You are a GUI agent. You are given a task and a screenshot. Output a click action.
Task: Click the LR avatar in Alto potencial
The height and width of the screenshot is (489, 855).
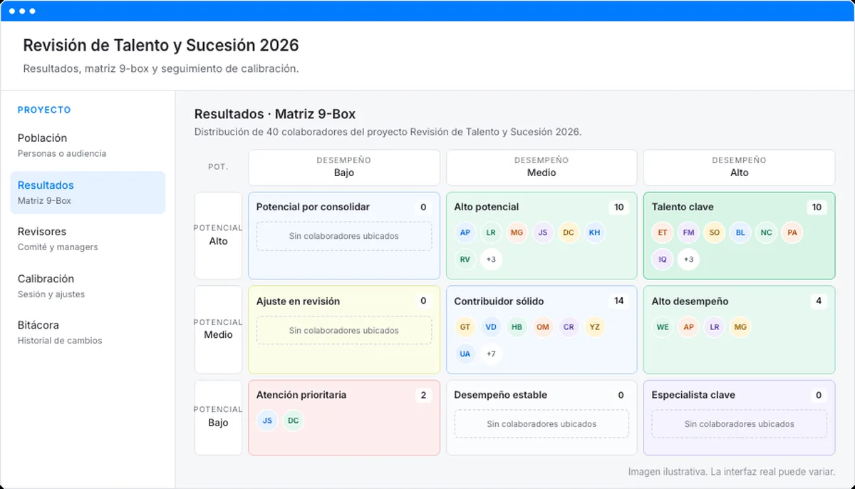(491, 232)
